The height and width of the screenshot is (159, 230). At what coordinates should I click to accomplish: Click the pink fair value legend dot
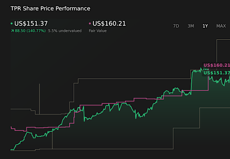pyautogui.click(x=90, y=24)
